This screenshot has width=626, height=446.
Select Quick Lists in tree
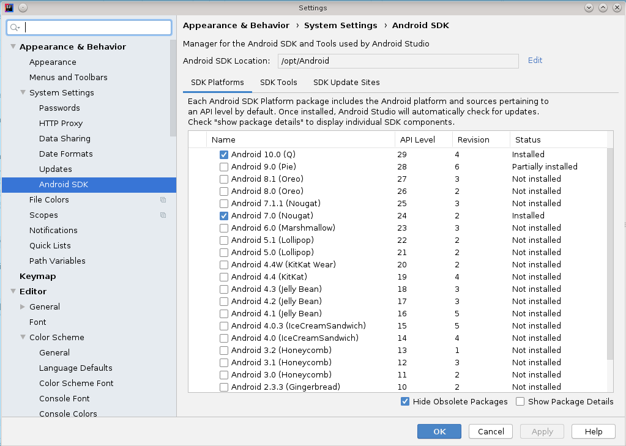tap(50, 245)
